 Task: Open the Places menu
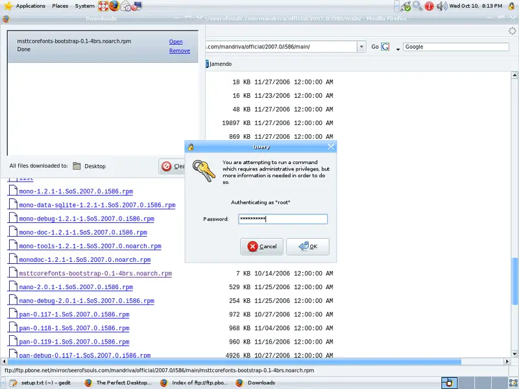click(60, 6)
